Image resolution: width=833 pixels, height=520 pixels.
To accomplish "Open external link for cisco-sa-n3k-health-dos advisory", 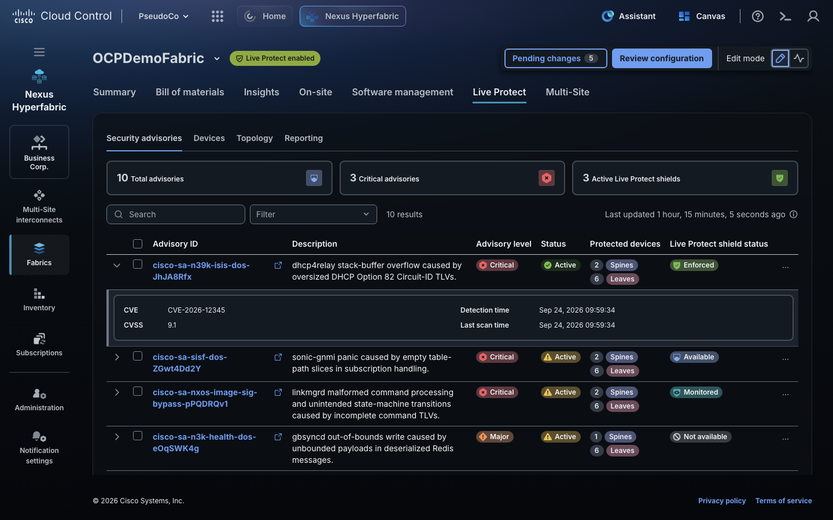I will click(x=278, y=437).
